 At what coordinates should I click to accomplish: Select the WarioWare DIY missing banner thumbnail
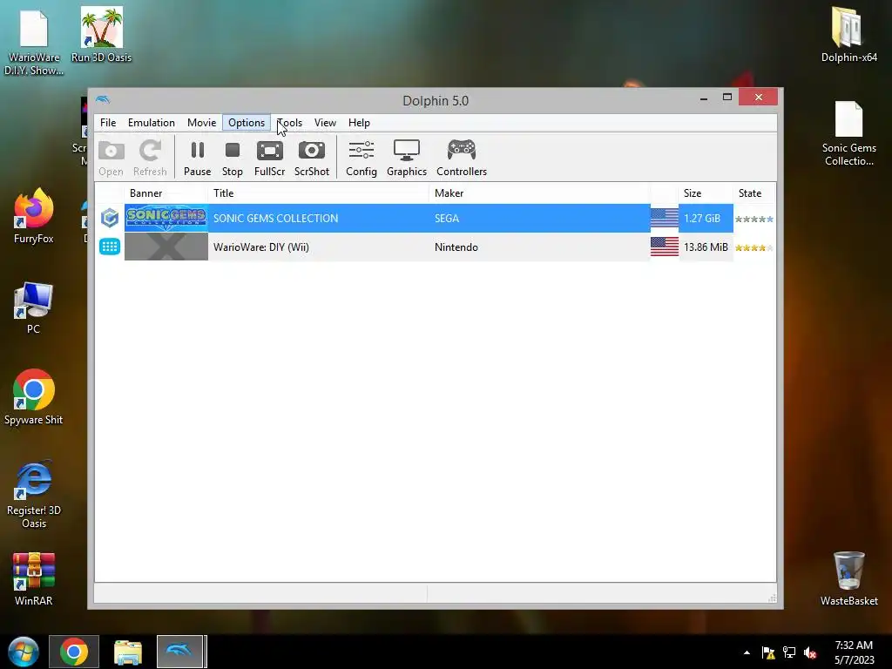coord(166,247)
